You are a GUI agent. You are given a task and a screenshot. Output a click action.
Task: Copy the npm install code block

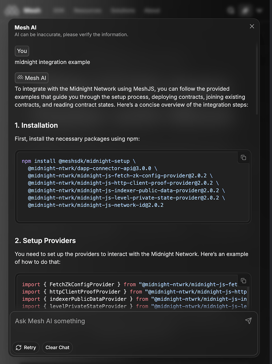[x=243, y=158]
